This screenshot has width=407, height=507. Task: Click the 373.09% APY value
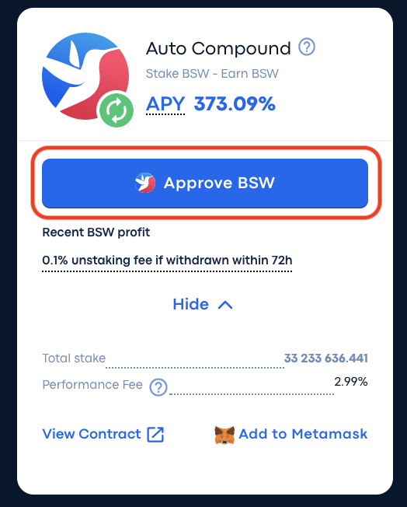pos(235,103)
